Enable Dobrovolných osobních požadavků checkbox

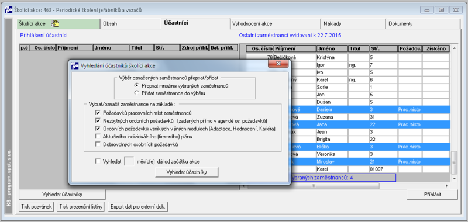[x=98, y=144]
